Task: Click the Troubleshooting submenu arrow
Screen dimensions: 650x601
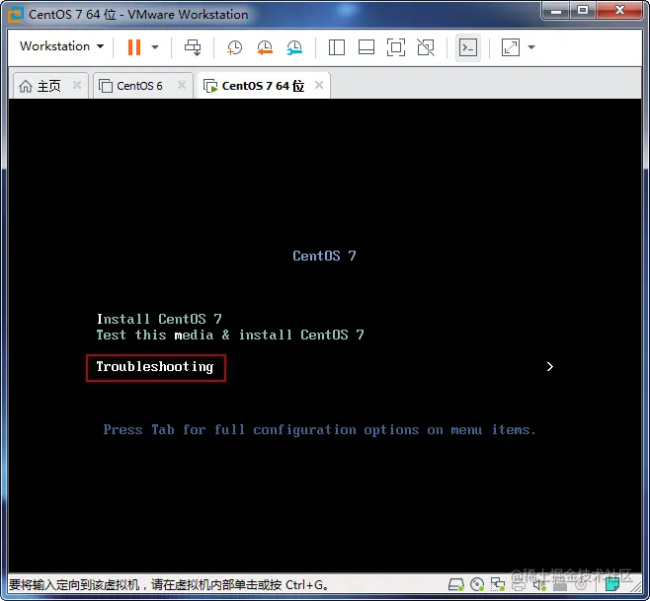Action: (x=549, y=366)
